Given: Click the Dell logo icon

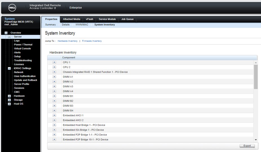Looking at the screenshot, I should 12,8.
